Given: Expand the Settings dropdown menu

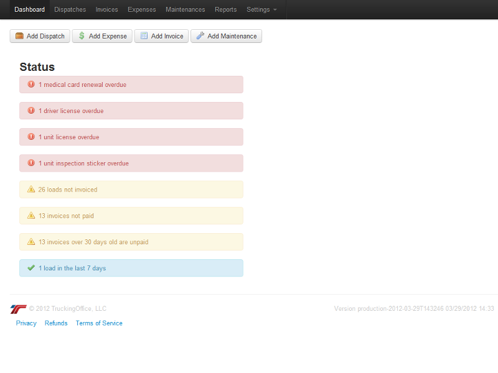Looking at the screenshot, I should pyautogui.click(x=261, y=9).
